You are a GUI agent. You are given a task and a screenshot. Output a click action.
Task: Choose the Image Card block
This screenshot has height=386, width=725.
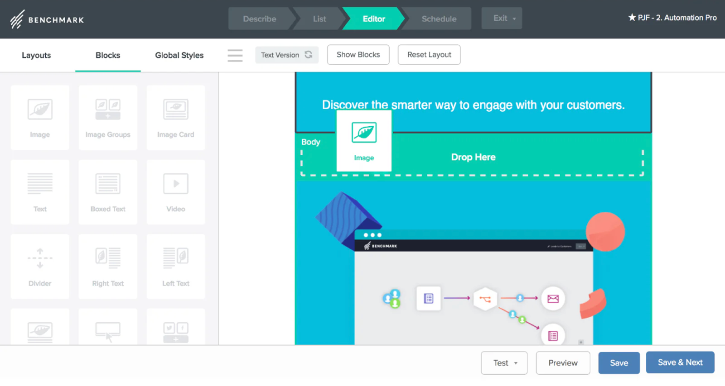coord(176,117)
